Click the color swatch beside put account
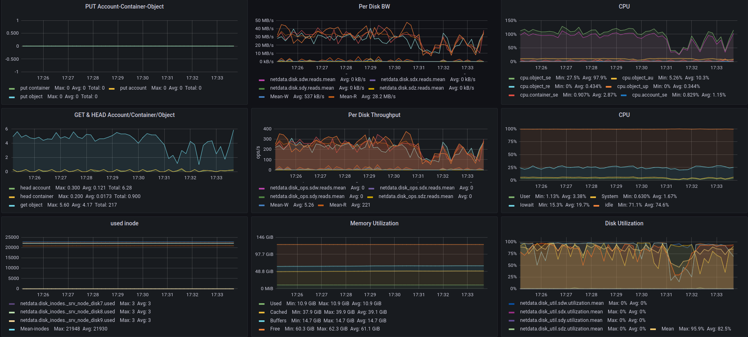748x337 pixels. click(x=112, y=88)
